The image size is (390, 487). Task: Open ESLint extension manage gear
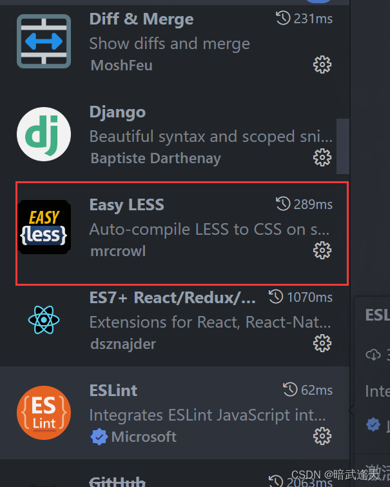tap(322, 436)
